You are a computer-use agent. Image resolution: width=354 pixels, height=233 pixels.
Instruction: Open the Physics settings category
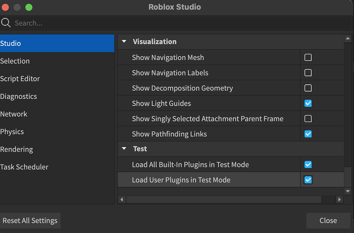click(x=57, y=132)
